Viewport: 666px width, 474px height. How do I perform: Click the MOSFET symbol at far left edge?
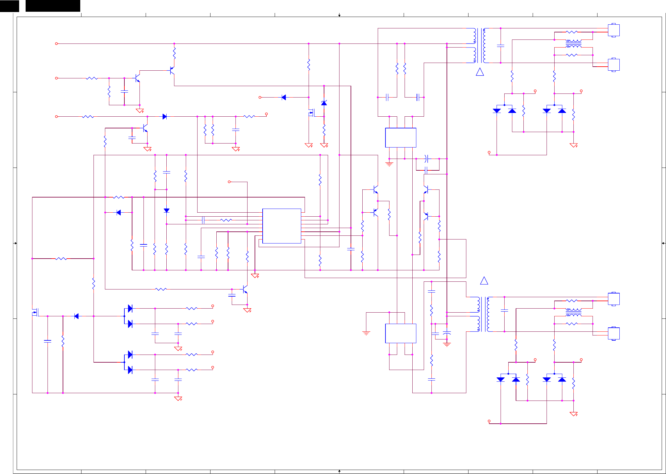pyautogui.click(x=35, y=312)
